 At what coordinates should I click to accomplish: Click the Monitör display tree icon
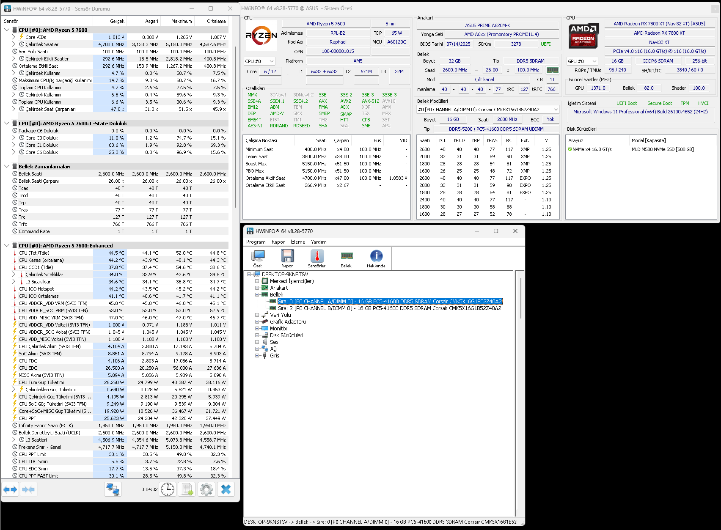pos(265,328)
